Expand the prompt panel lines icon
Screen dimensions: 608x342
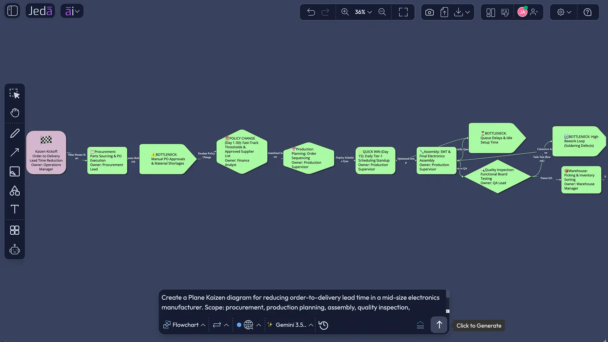(420, 325)
